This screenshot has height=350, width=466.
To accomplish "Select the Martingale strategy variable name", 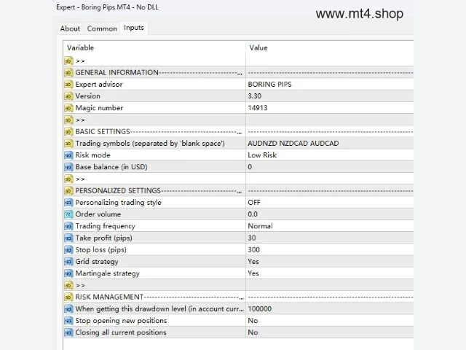I will [108, 273].
